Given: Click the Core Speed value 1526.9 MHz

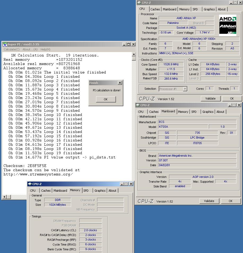Looking at the screenshot, I should pyautogui.click(x=171, y=65).
